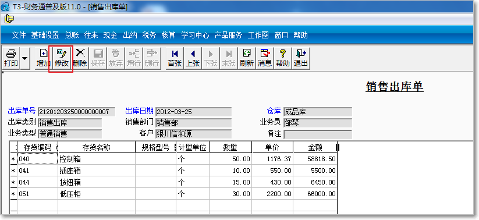Open the 往来 menu
479x220 pixels.
pyautogui.click(x=91, y=35)
